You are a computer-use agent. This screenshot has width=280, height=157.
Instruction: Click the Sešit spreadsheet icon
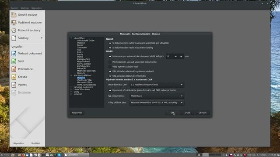[x=14, y=61]
